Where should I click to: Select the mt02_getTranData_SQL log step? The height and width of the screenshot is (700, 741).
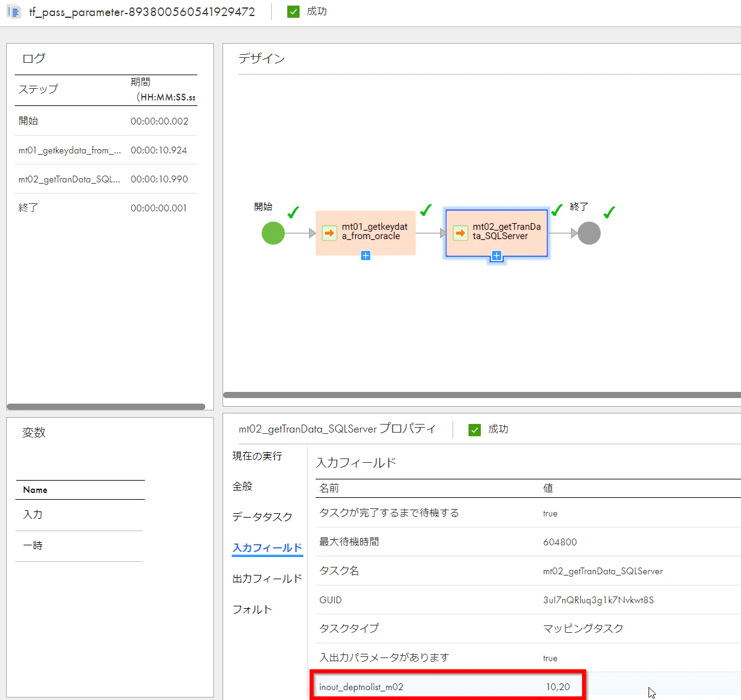click(106, 179)
